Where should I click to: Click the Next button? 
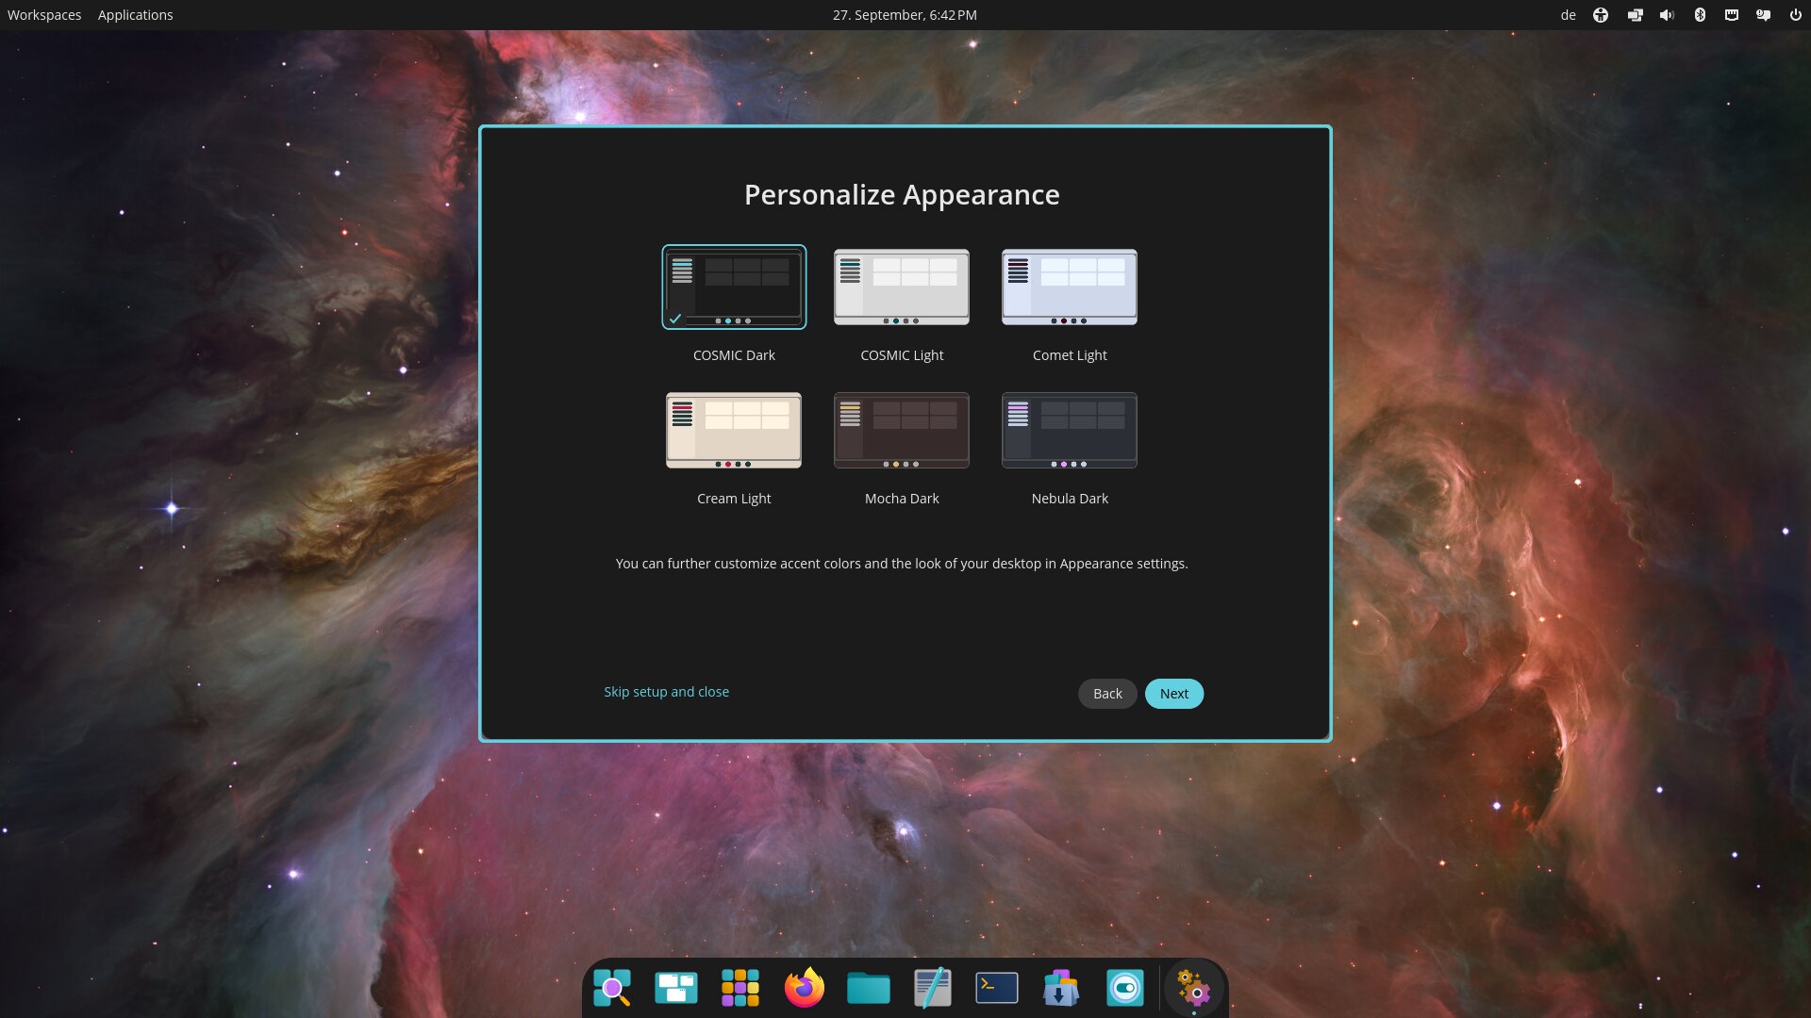1174,694
